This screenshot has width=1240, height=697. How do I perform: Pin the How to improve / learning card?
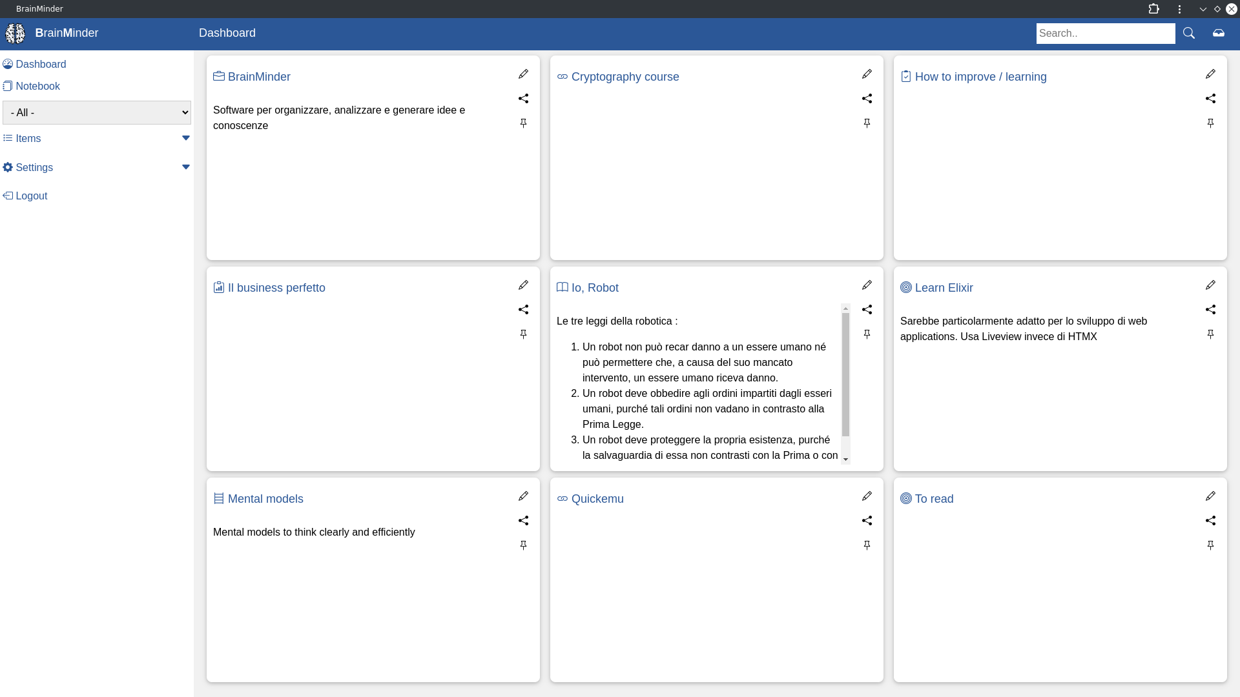(x=1210, y=123)
